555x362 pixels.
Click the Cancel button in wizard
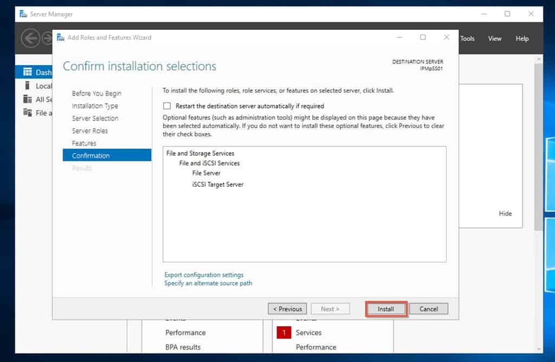click(x=429, y=309)
